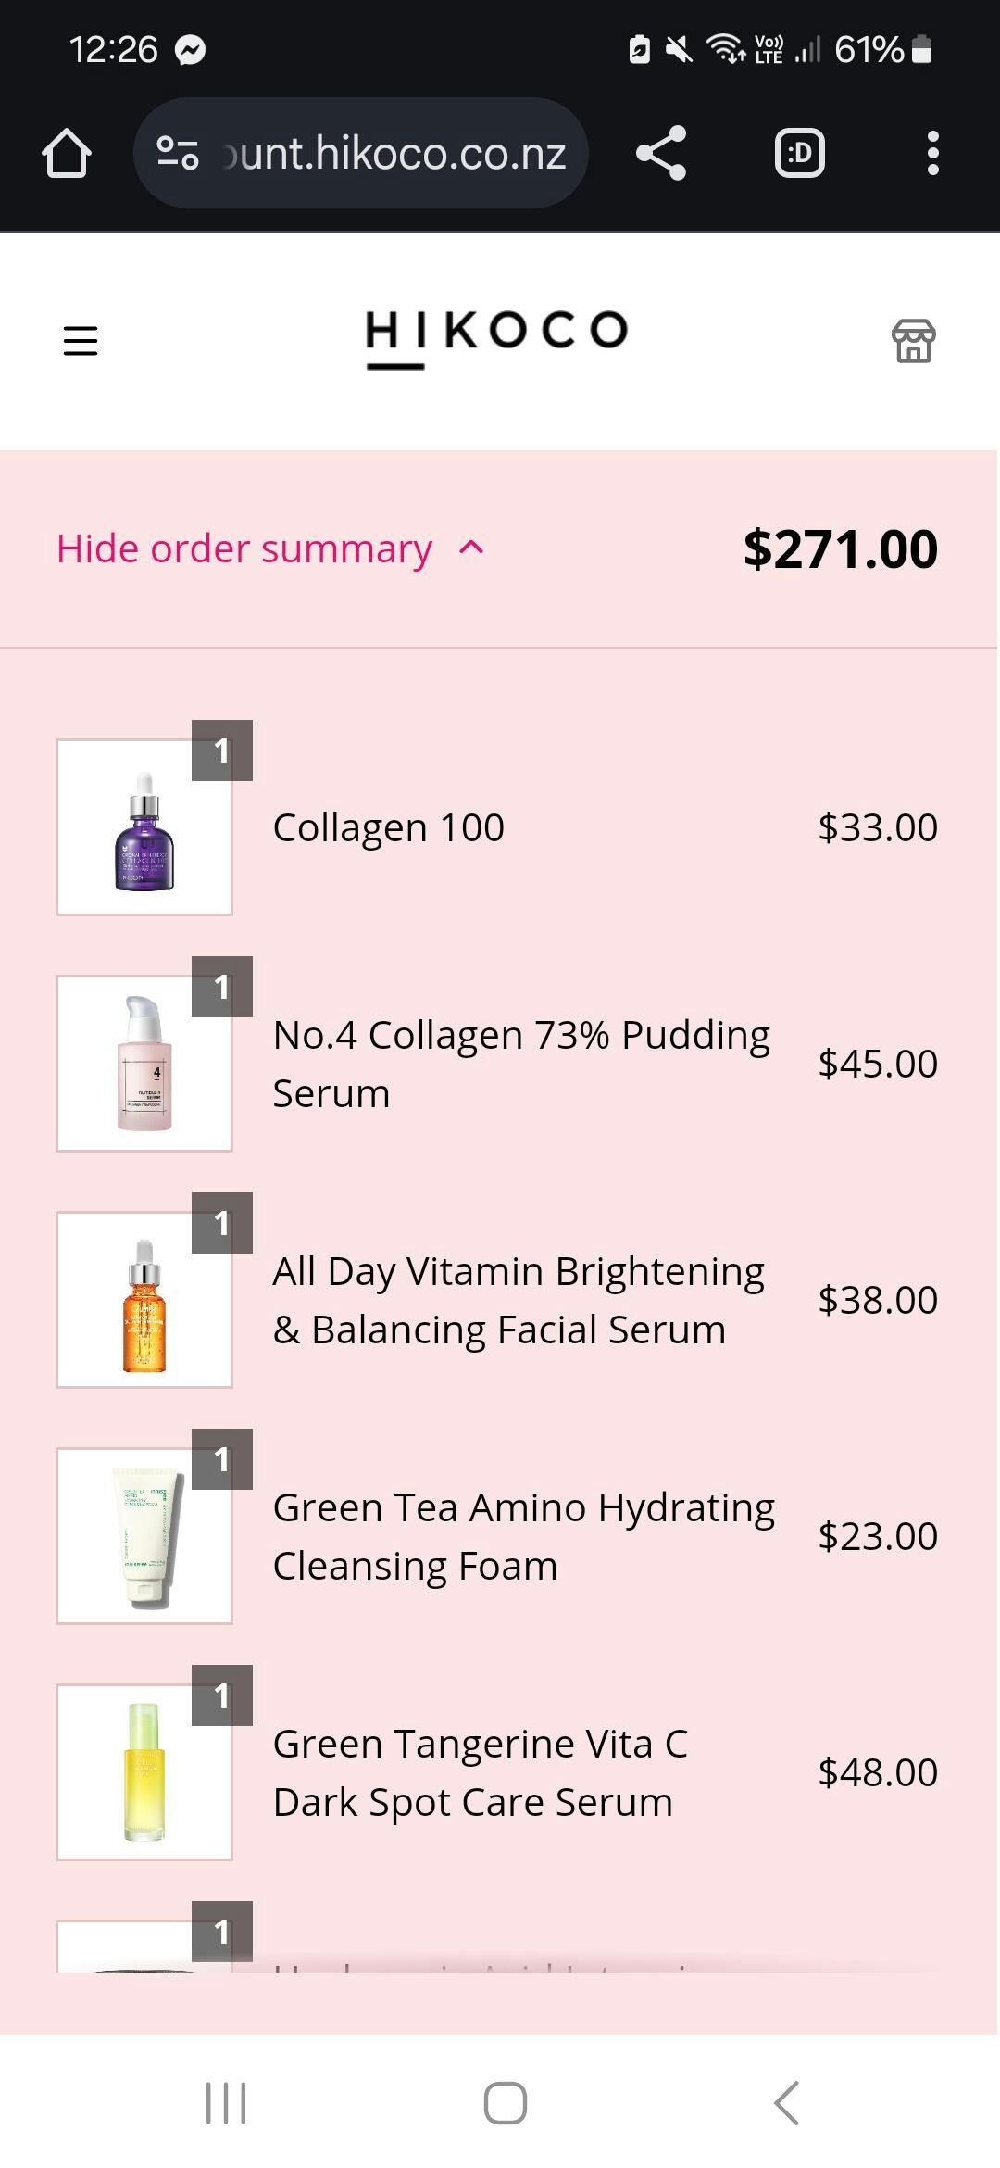This screenshot has height=2168, width=1000.
Task: Select Green Tea Cleansing Foam thumbnail
Action: tap(144, 1536)
